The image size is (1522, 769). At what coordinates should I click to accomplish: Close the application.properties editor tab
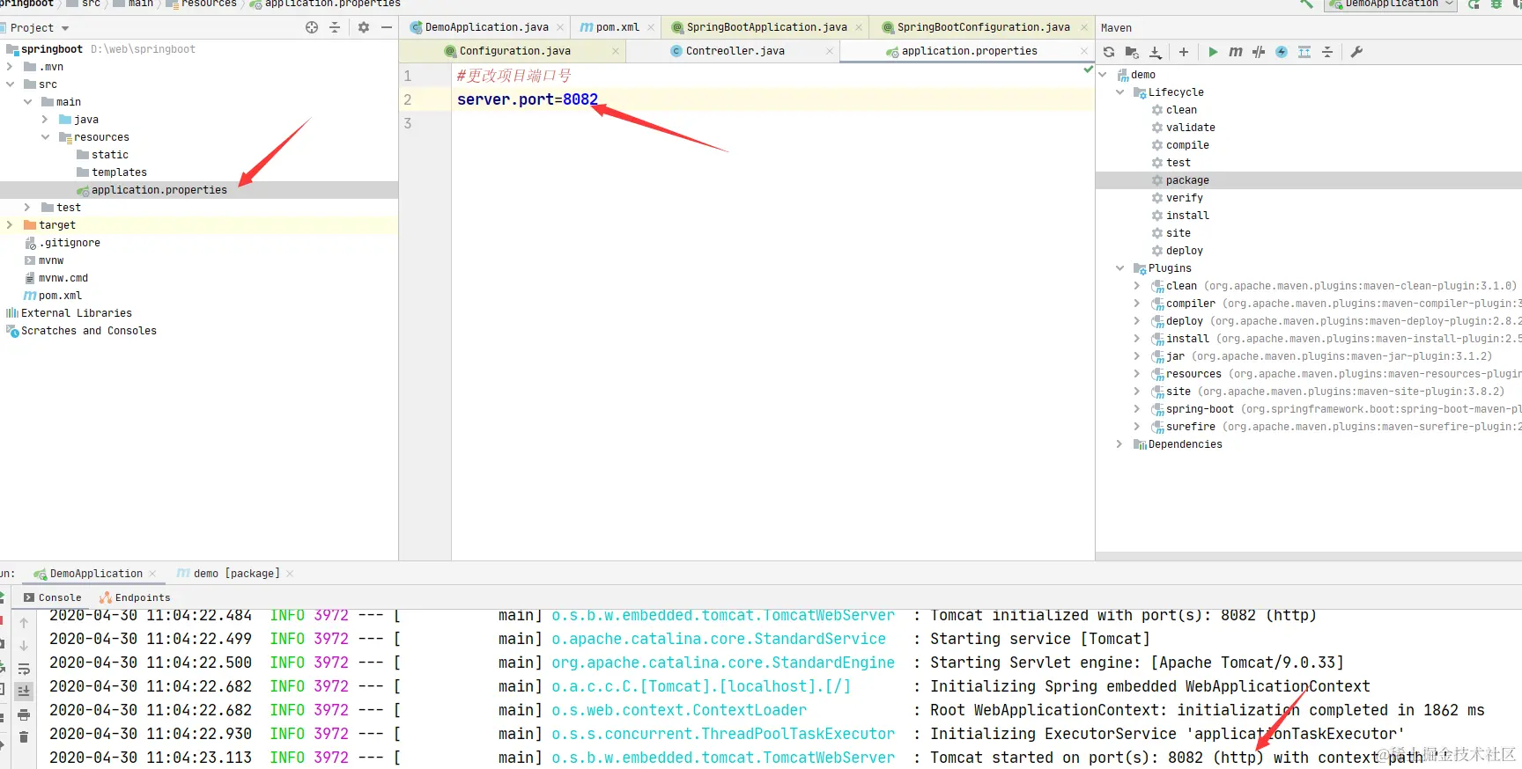(1084, 51)
